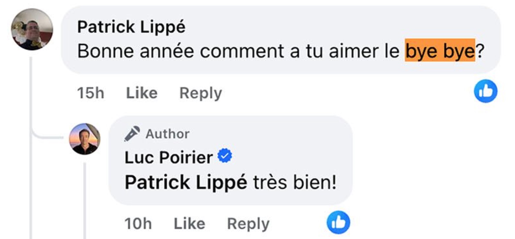Click the Patrick Lippé mention in the reply

(x=186, y=182)
